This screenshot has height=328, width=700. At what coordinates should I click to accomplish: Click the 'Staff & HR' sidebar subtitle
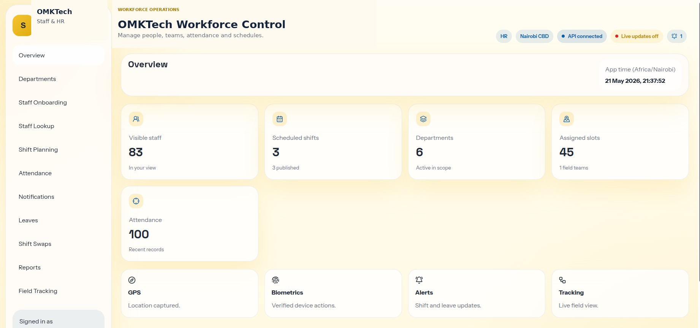point(51,21)
